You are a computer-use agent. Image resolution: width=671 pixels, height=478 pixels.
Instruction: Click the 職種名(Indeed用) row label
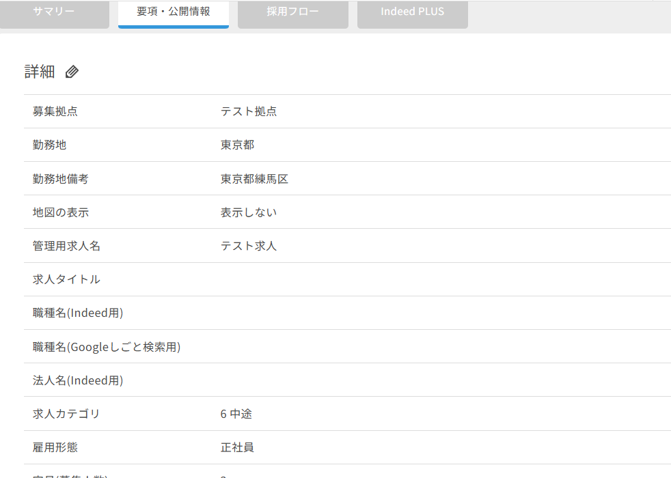[78, 313]
